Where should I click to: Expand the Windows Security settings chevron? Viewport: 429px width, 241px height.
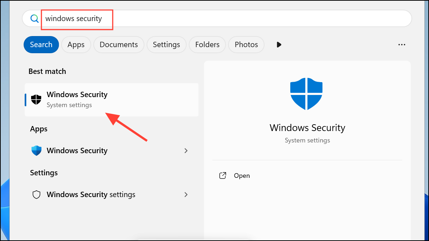tap(186, 195)
